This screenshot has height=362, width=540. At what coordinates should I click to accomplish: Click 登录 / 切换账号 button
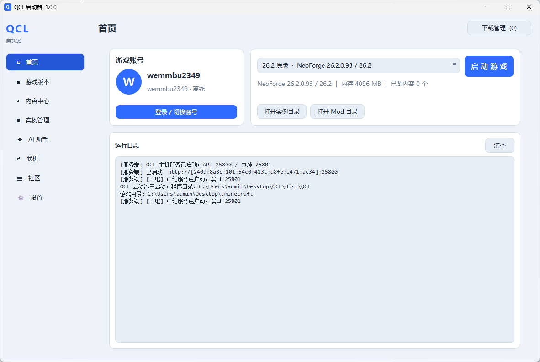[176, 112]
